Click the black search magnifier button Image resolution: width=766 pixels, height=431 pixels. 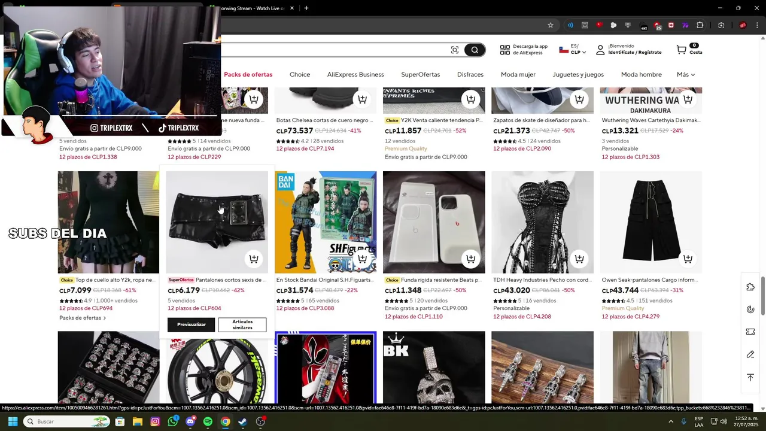click(x=475, y=50)
